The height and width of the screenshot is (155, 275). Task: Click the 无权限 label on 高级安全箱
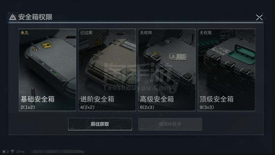146,33
